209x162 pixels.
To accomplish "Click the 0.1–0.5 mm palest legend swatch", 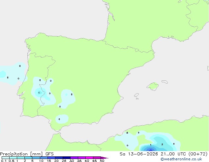I will coord(6,158).
